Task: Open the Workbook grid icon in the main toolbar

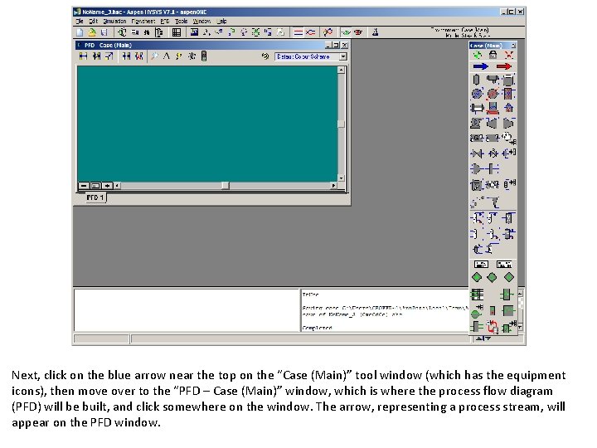Action: tap(177, 32)
